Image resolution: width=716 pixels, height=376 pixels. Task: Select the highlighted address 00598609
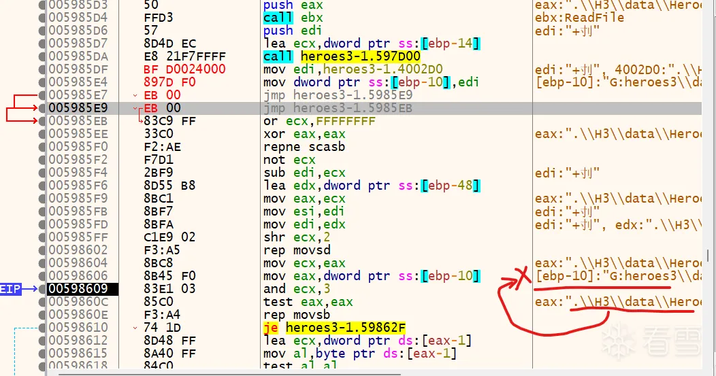pyautogui.click(x=82, y=289)
